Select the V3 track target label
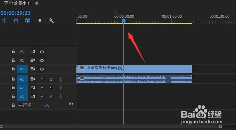The image size is (236, 130). [22, 52]
